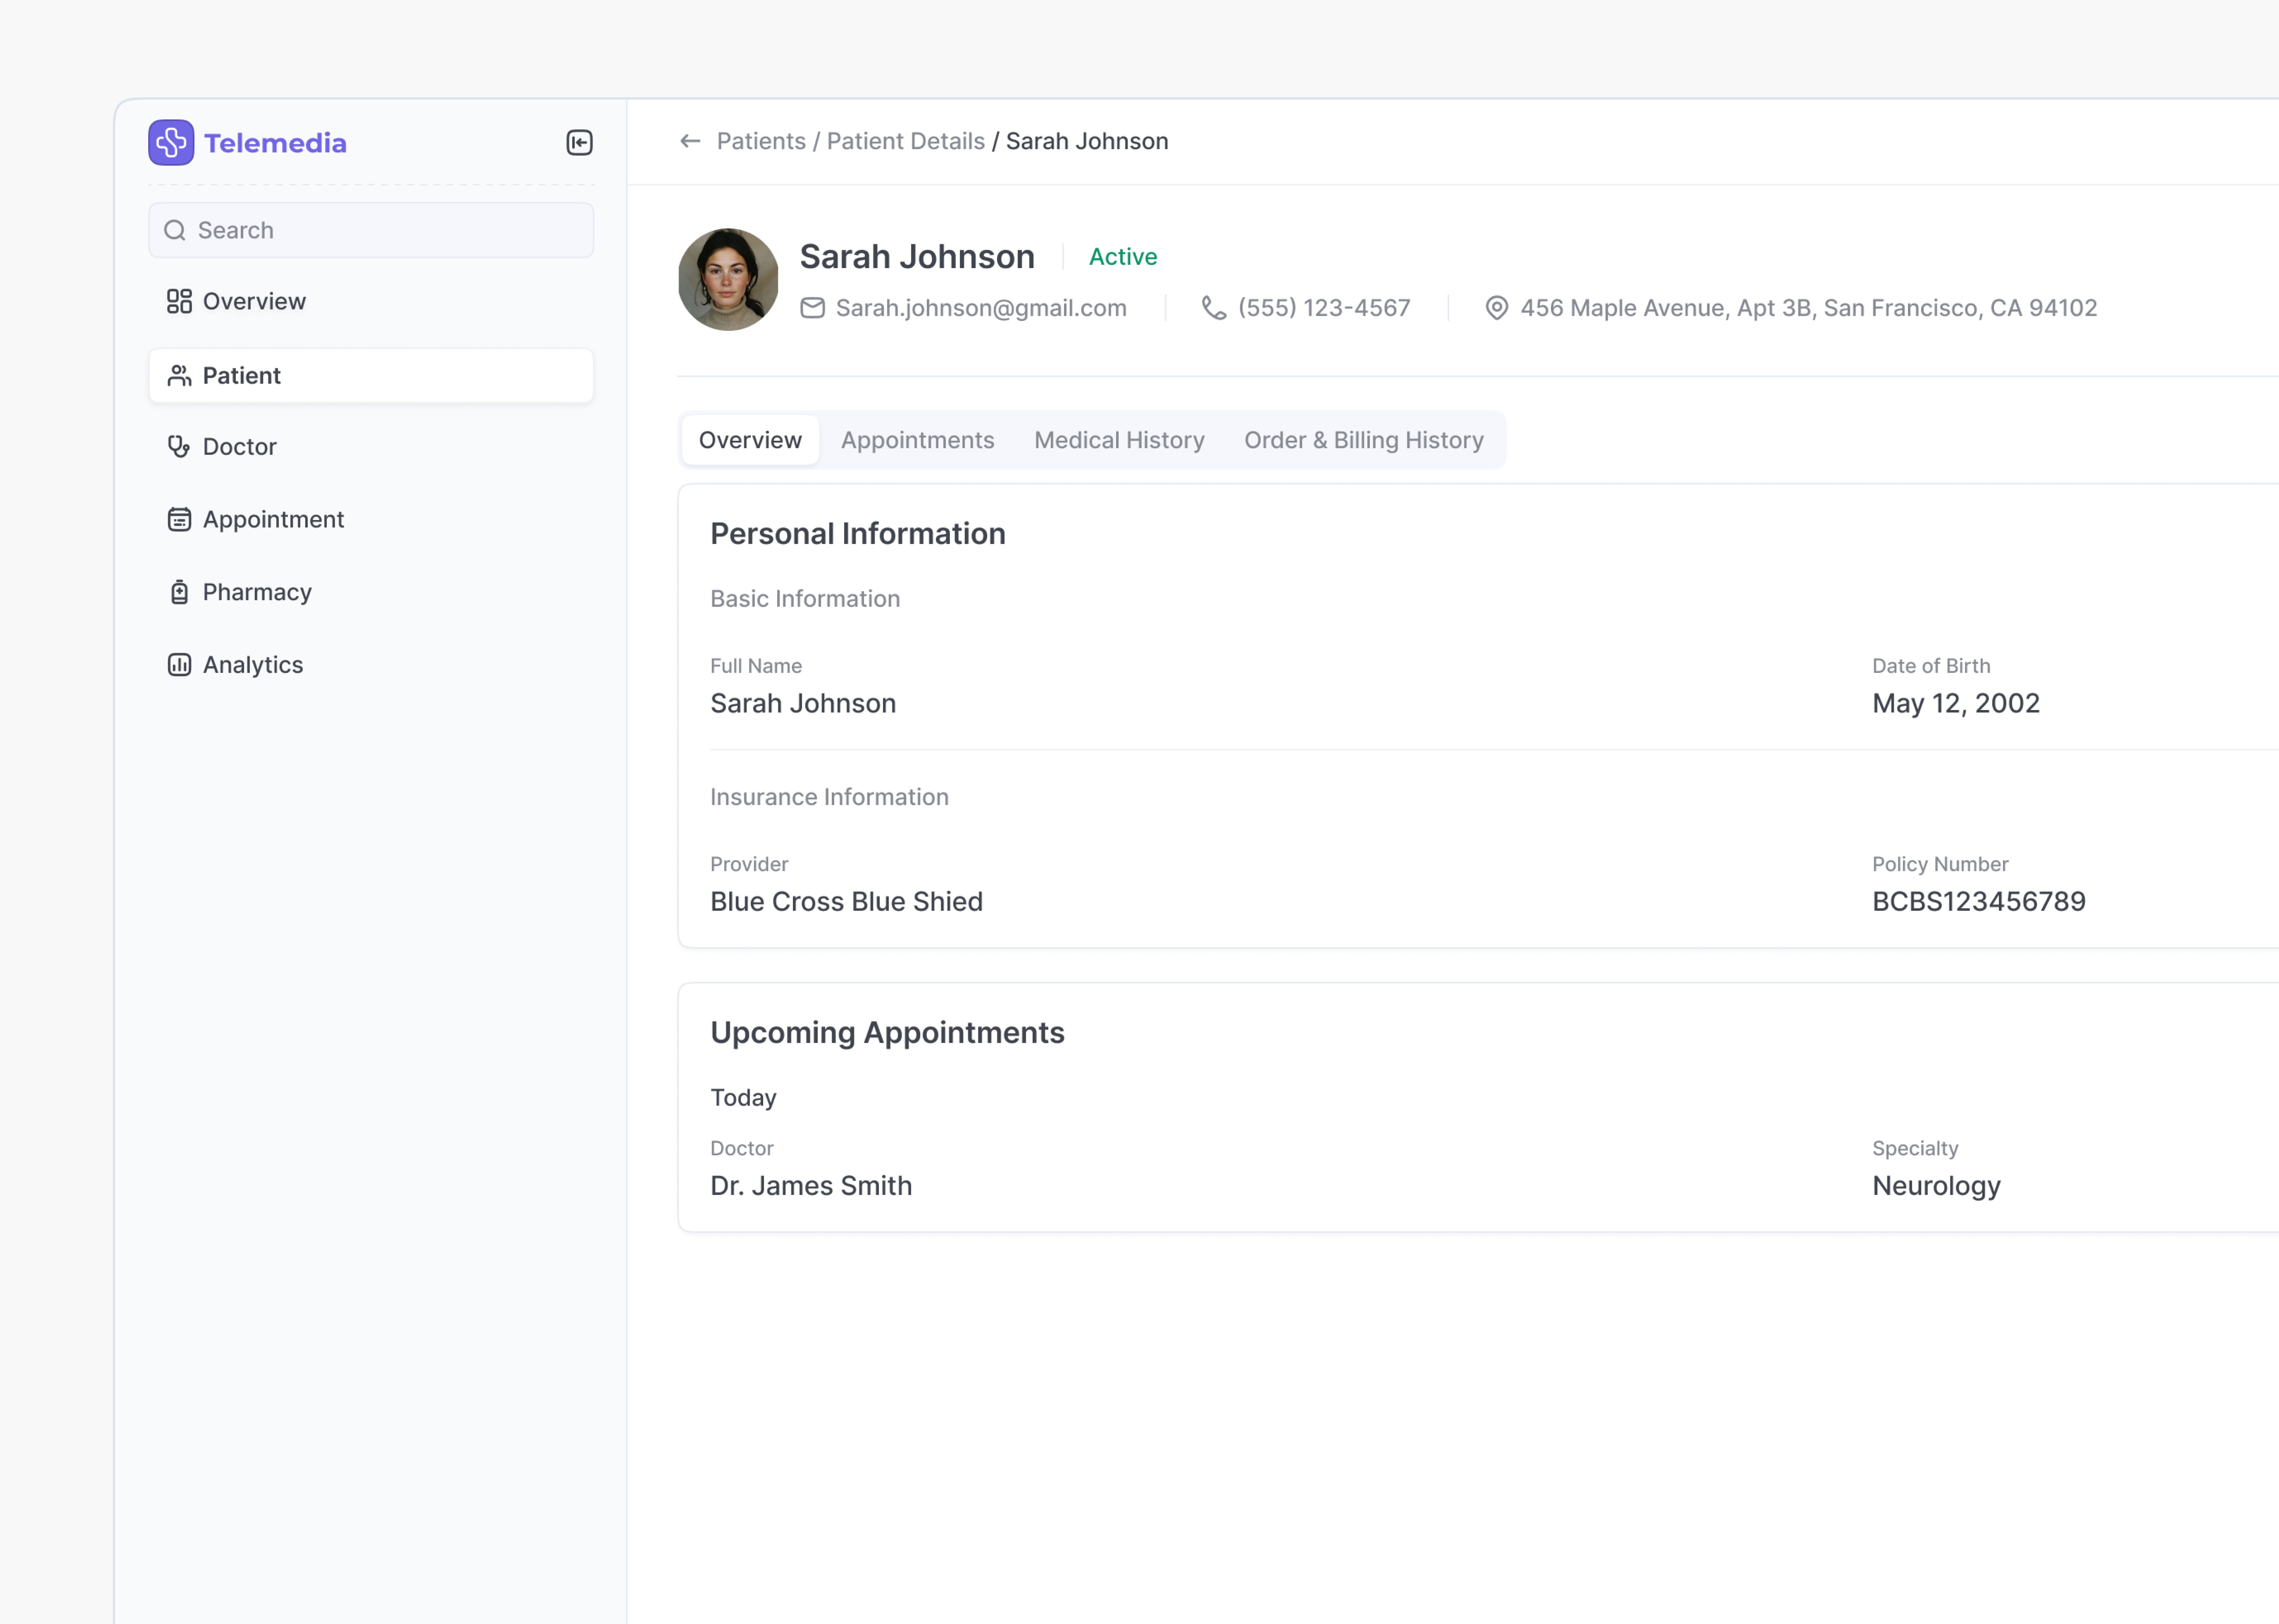Go to Appointment in the sidebar
The height and width of the screenshot is (1624, 2279).
pos(273,519)
